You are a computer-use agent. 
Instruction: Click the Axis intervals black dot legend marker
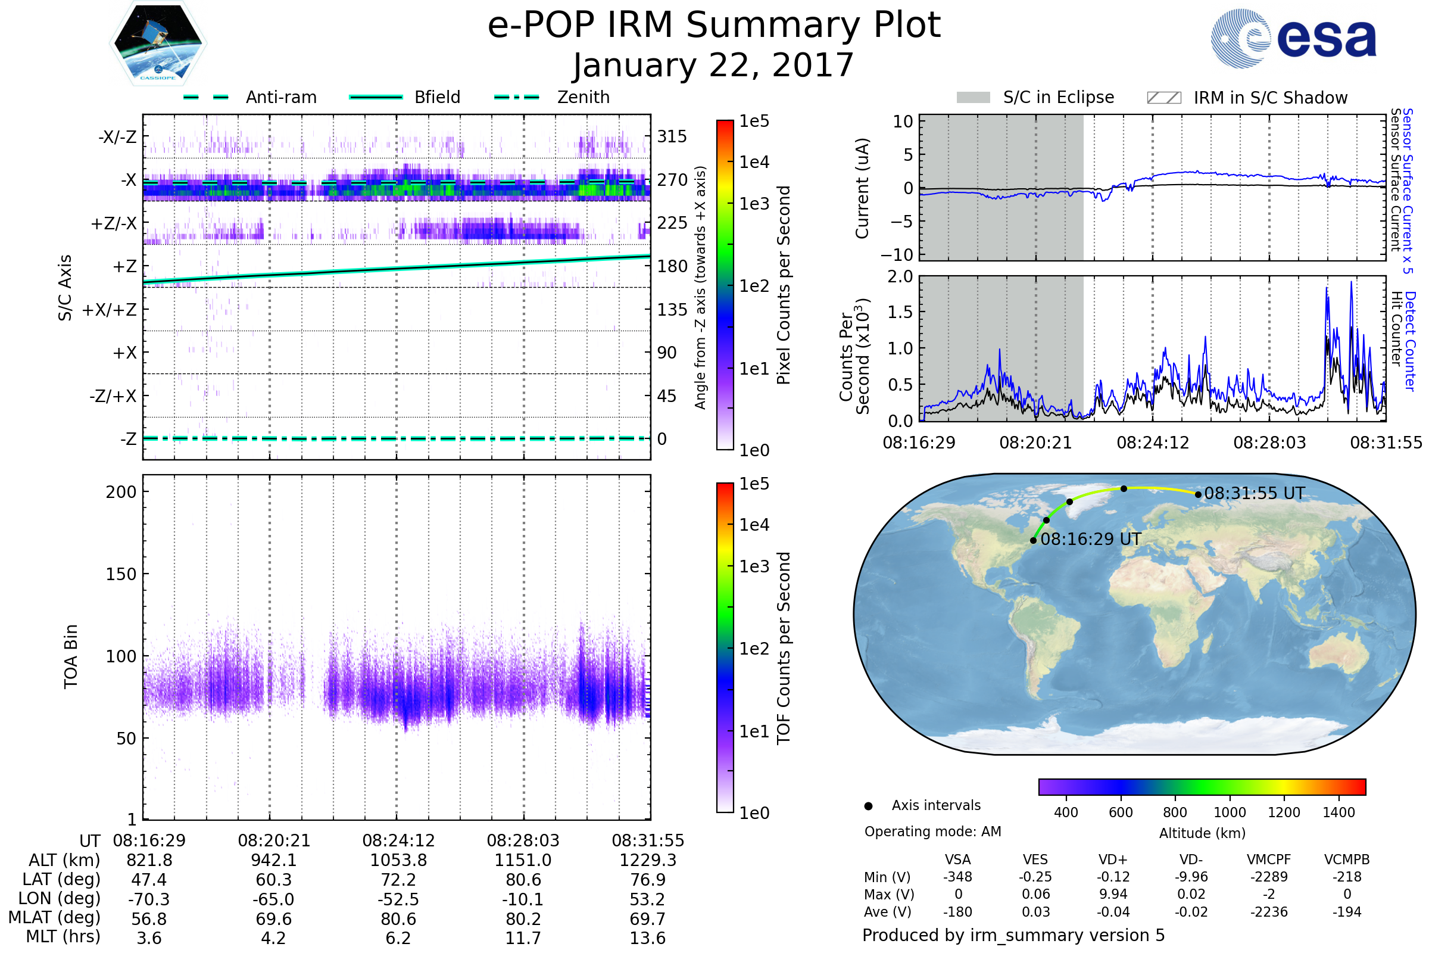click(x=868, y=806)
